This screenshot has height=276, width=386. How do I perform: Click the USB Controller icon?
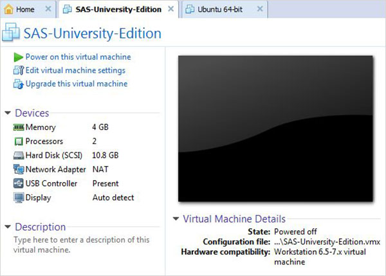tap(19, 183)
